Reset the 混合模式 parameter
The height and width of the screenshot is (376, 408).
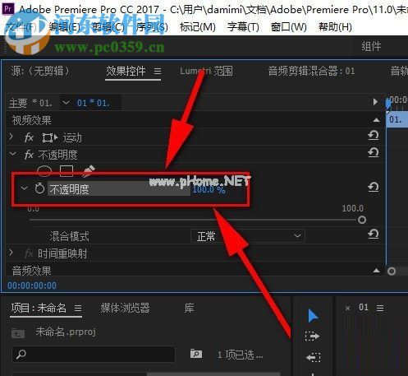[x=374, y=234]
